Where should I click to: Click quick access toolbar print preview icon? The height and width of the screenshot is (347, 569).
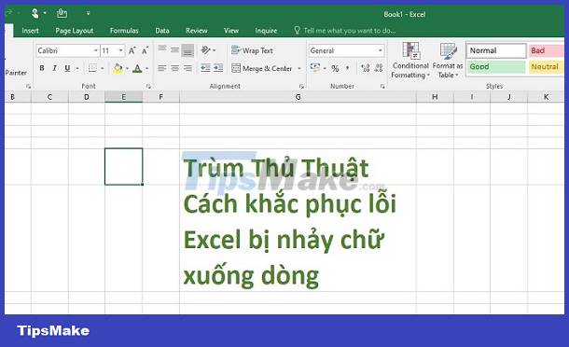coord(62,14)
